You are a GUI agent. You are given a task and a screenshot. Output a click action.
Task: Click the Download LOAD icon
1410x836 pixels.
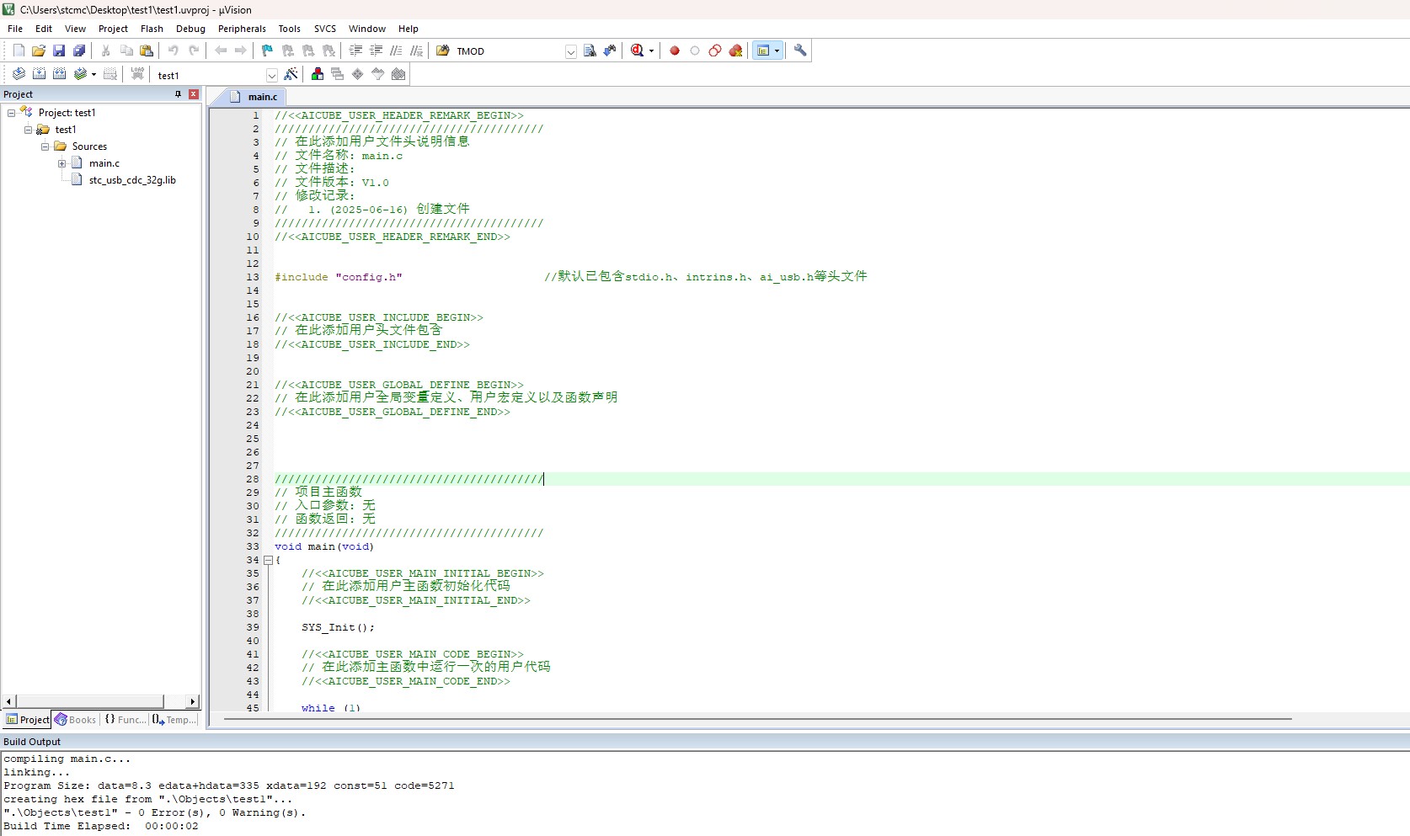point(137,74)
